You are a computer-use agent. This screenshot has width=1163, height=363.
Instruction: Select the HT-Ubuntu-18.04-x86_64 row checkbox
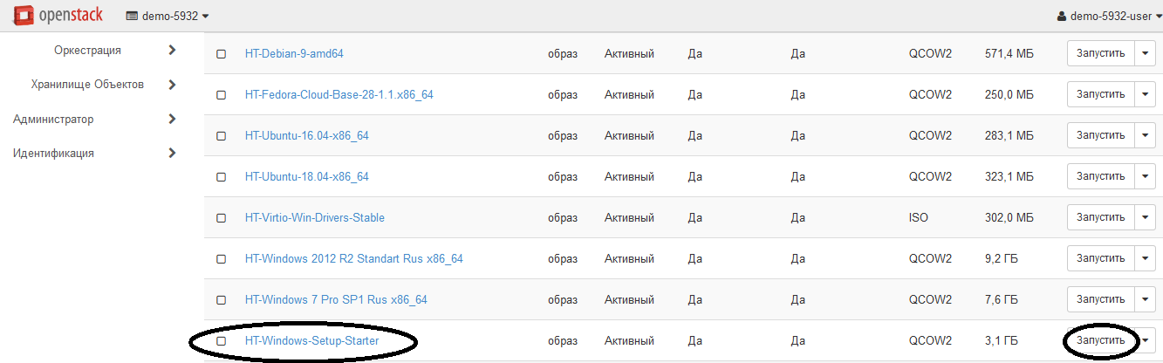click(221, 177)
